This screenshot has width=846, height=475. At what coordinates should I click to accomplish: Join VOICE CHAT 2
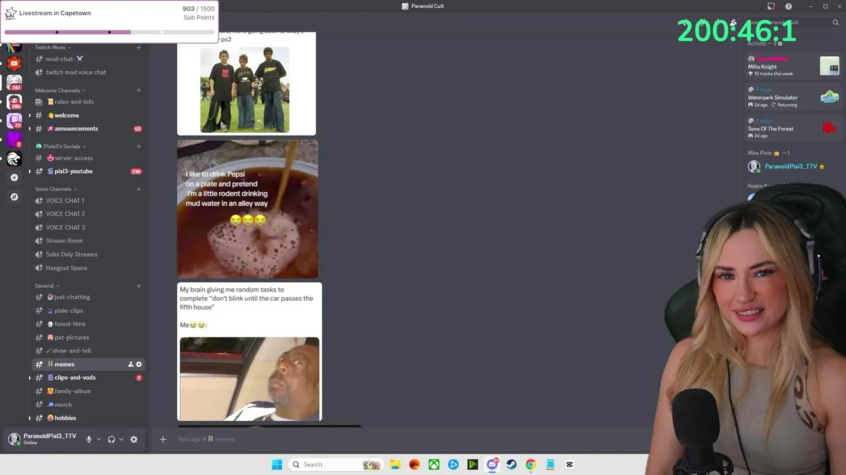[87, 214]
